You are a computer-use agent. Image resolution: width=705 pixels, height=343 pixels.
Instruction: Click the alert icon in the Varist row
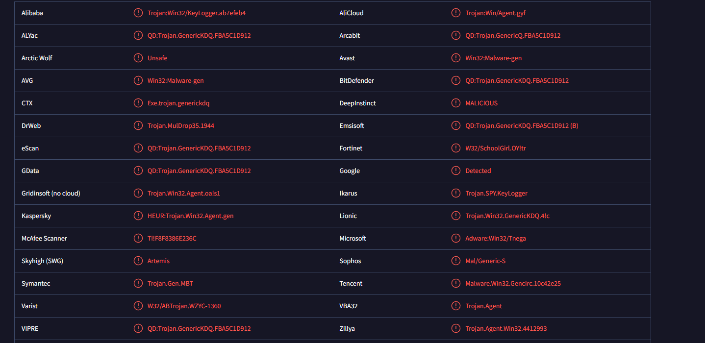(138, 306)
